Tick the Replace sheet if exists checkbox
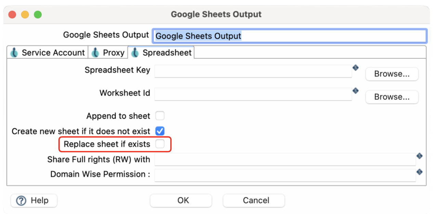Viewport: 435px width, 214px height. (160, 144)
